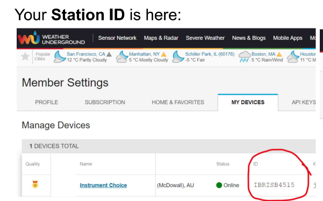Viewport: 323px width, 201px height.
Task: Open Schiller Park, IL (60176) link
Action: (x=210, y=54)
